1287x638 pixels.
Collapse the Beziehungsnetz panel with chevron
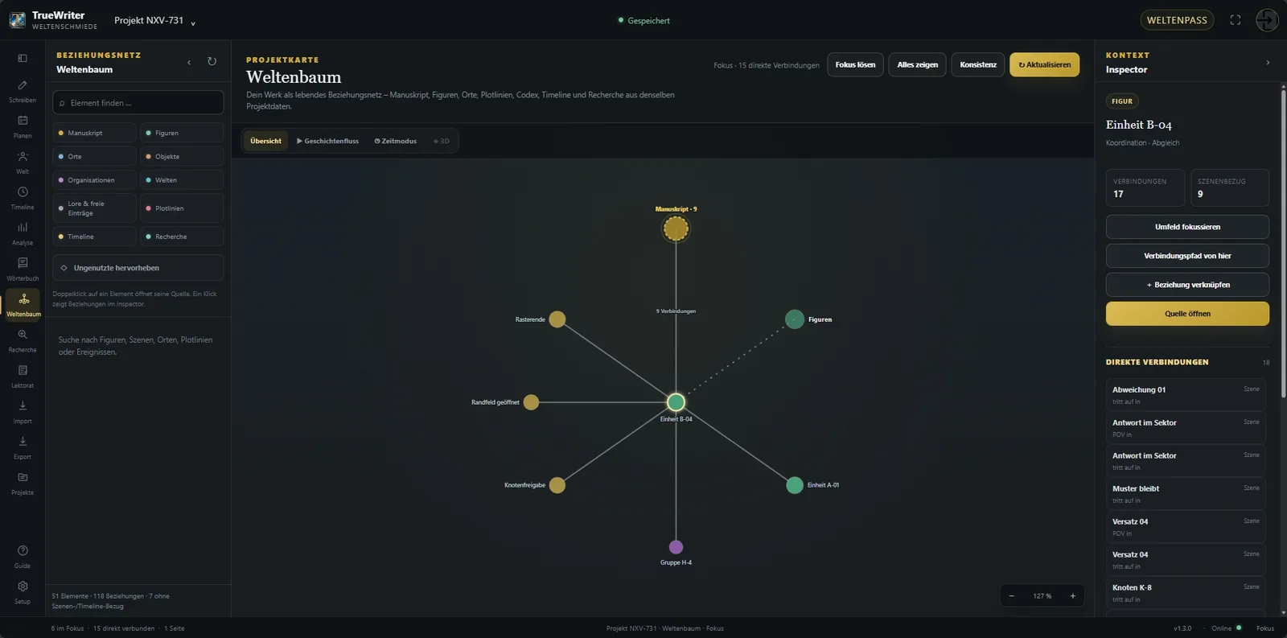[189, 62]
